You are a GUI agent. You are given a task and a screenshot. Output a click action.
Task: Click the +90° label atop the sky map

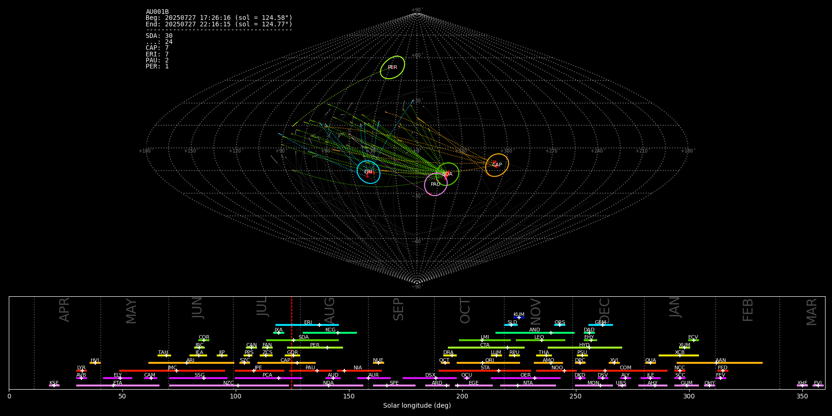[x=416, y=10]
